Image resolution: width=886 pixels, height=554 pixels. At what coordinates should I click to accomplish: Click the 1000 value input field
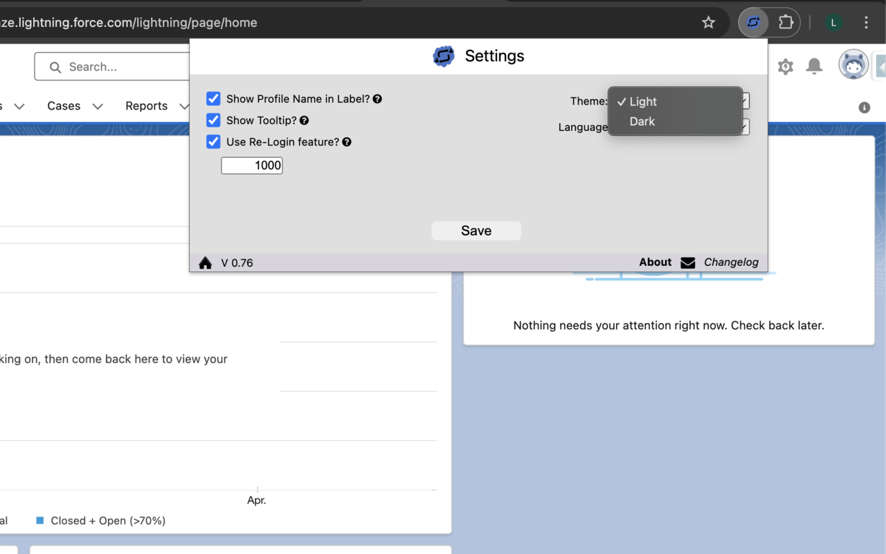(x=251, y=165)
